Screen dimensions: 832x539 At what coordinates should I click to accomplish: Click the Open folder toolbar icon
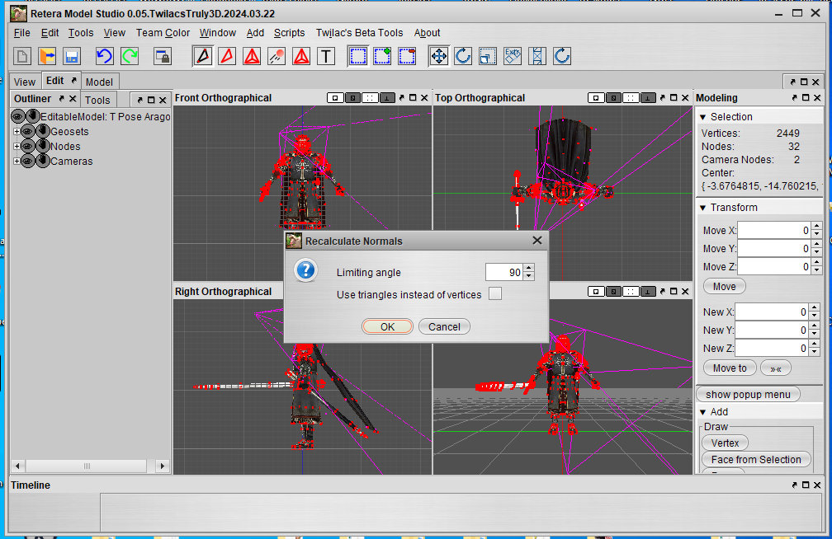tap(47, 56)
